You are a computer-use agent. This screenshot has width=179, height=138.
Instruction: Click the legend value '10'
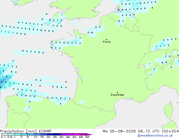click(x=35, y=137)
